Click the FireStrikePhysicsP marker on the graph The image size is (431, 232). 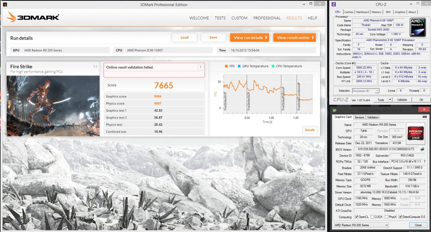283,98
